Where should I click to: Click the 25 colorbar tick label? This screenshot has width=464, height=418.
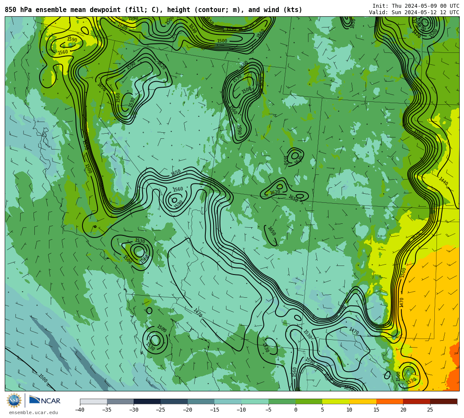coord(430,410)
